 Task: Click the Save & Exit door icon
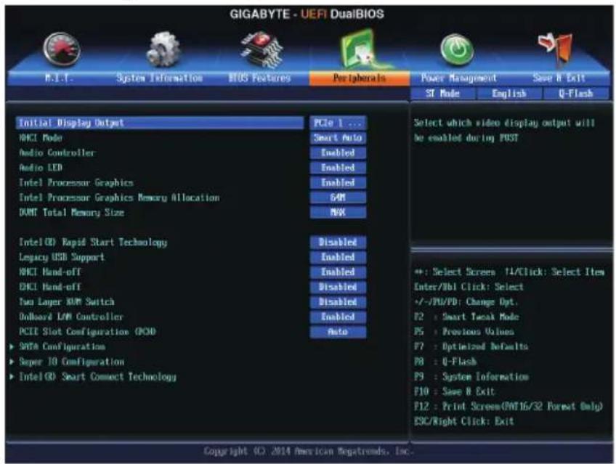(557, 49)
